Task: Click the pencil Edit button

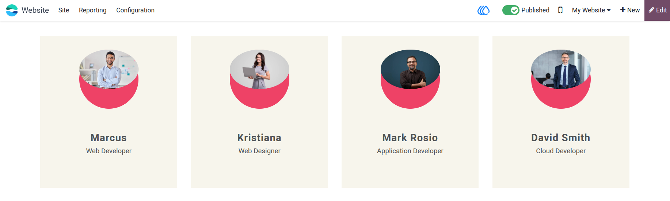Action: pyautogui.click(x=657, y=10)
